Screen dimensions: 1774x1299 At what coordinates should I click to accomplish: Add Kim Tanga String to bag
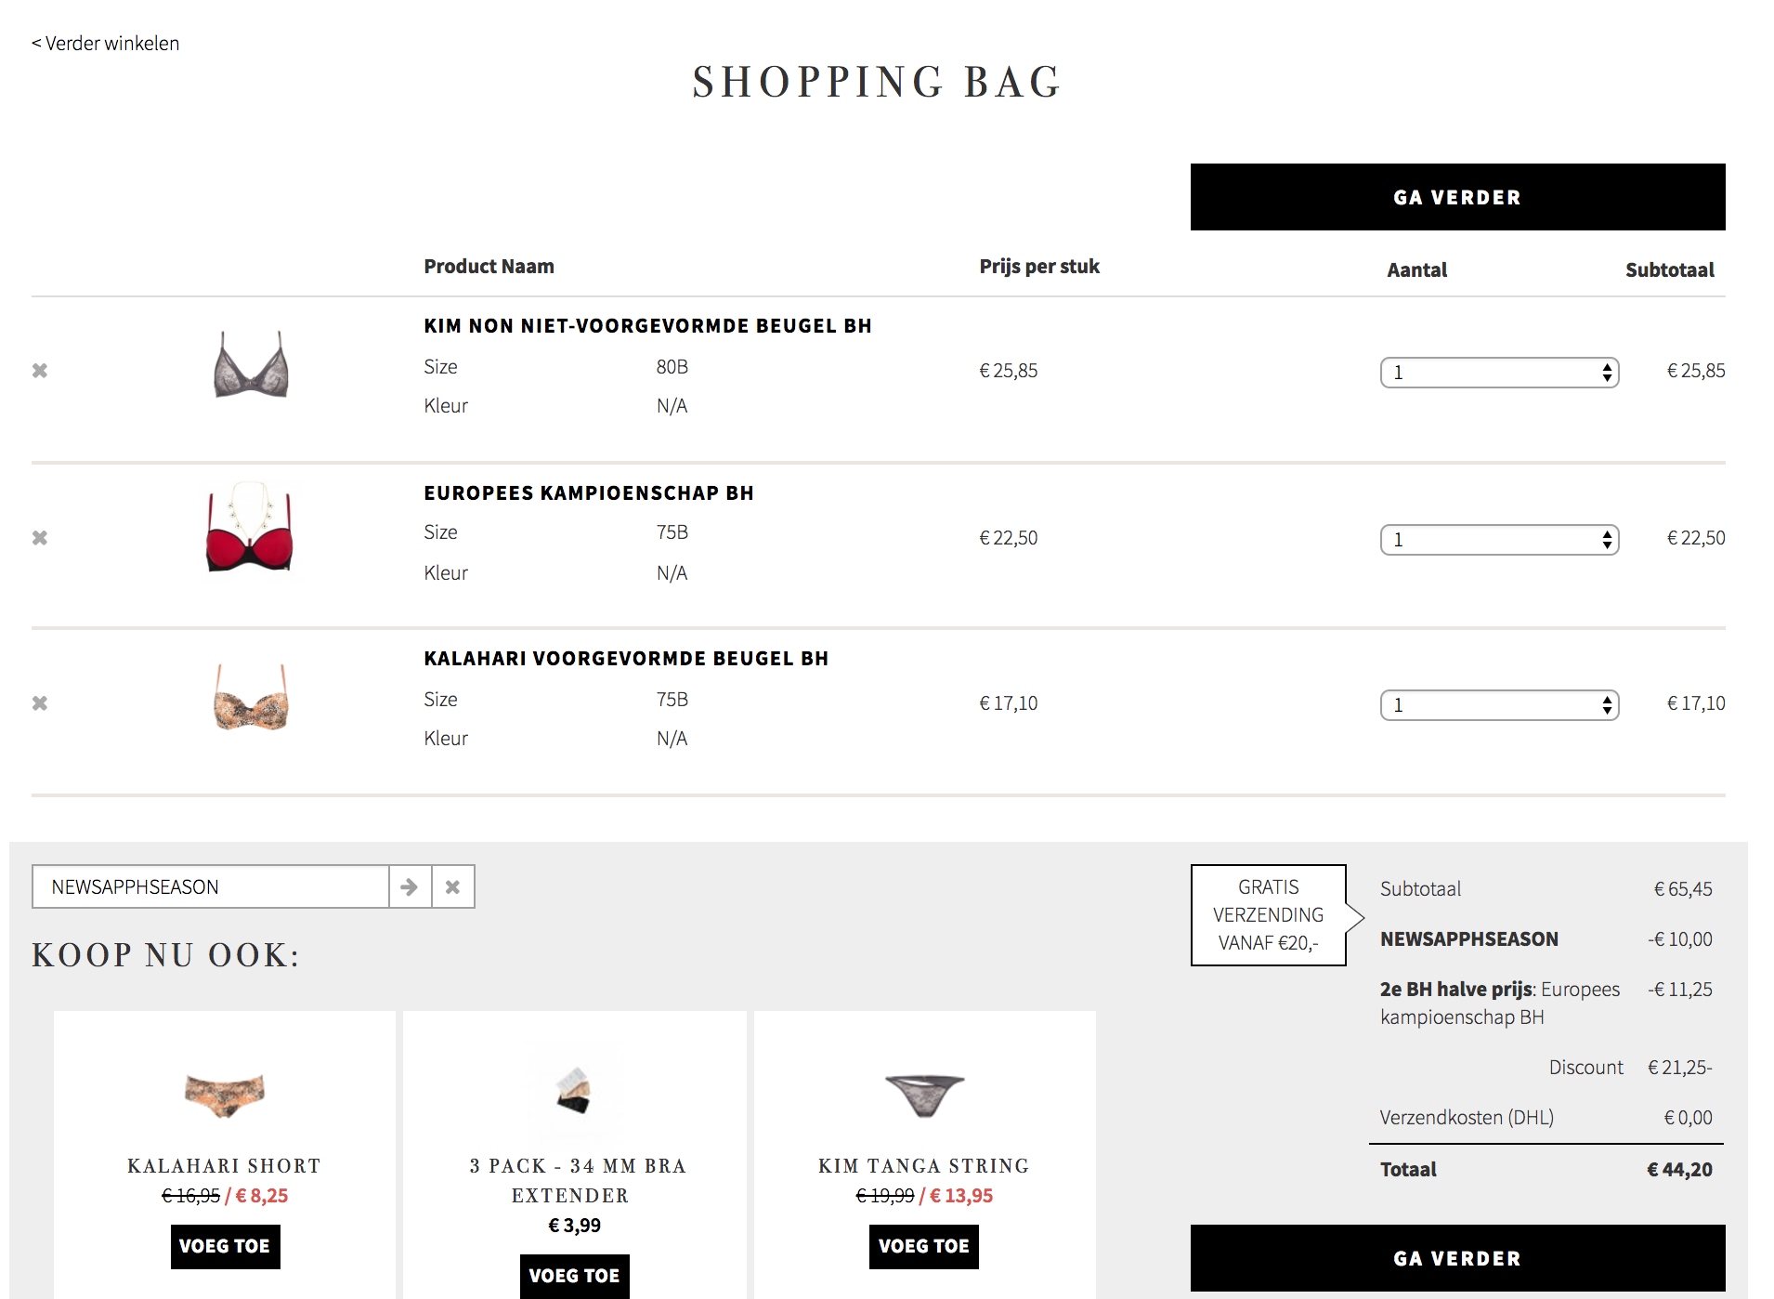(x=923, y=1246)
